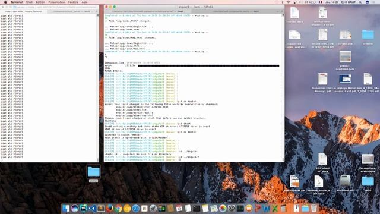
Task: Open WebStorm in the Dock
Action: (x=83, y=208)
